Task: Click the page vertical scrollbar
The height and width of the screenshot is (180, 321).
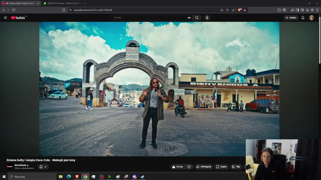Action: point(319,40)
